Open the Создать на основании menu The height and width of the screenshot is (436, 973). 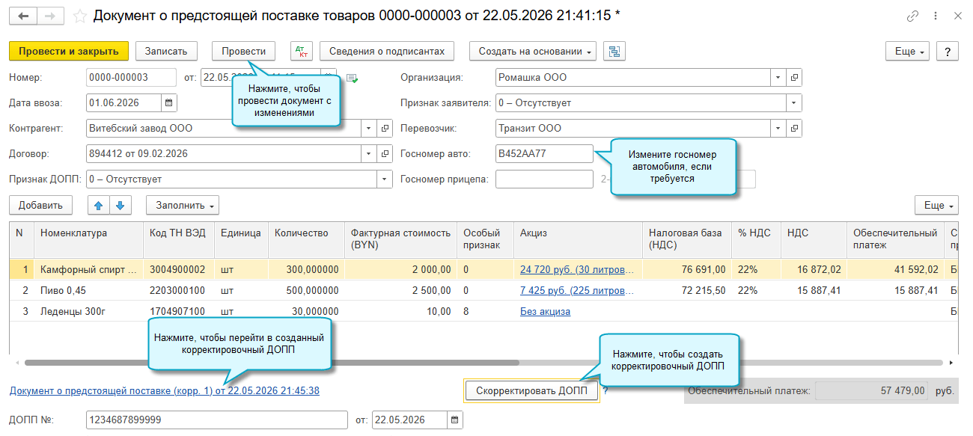[x=533, y=51]
